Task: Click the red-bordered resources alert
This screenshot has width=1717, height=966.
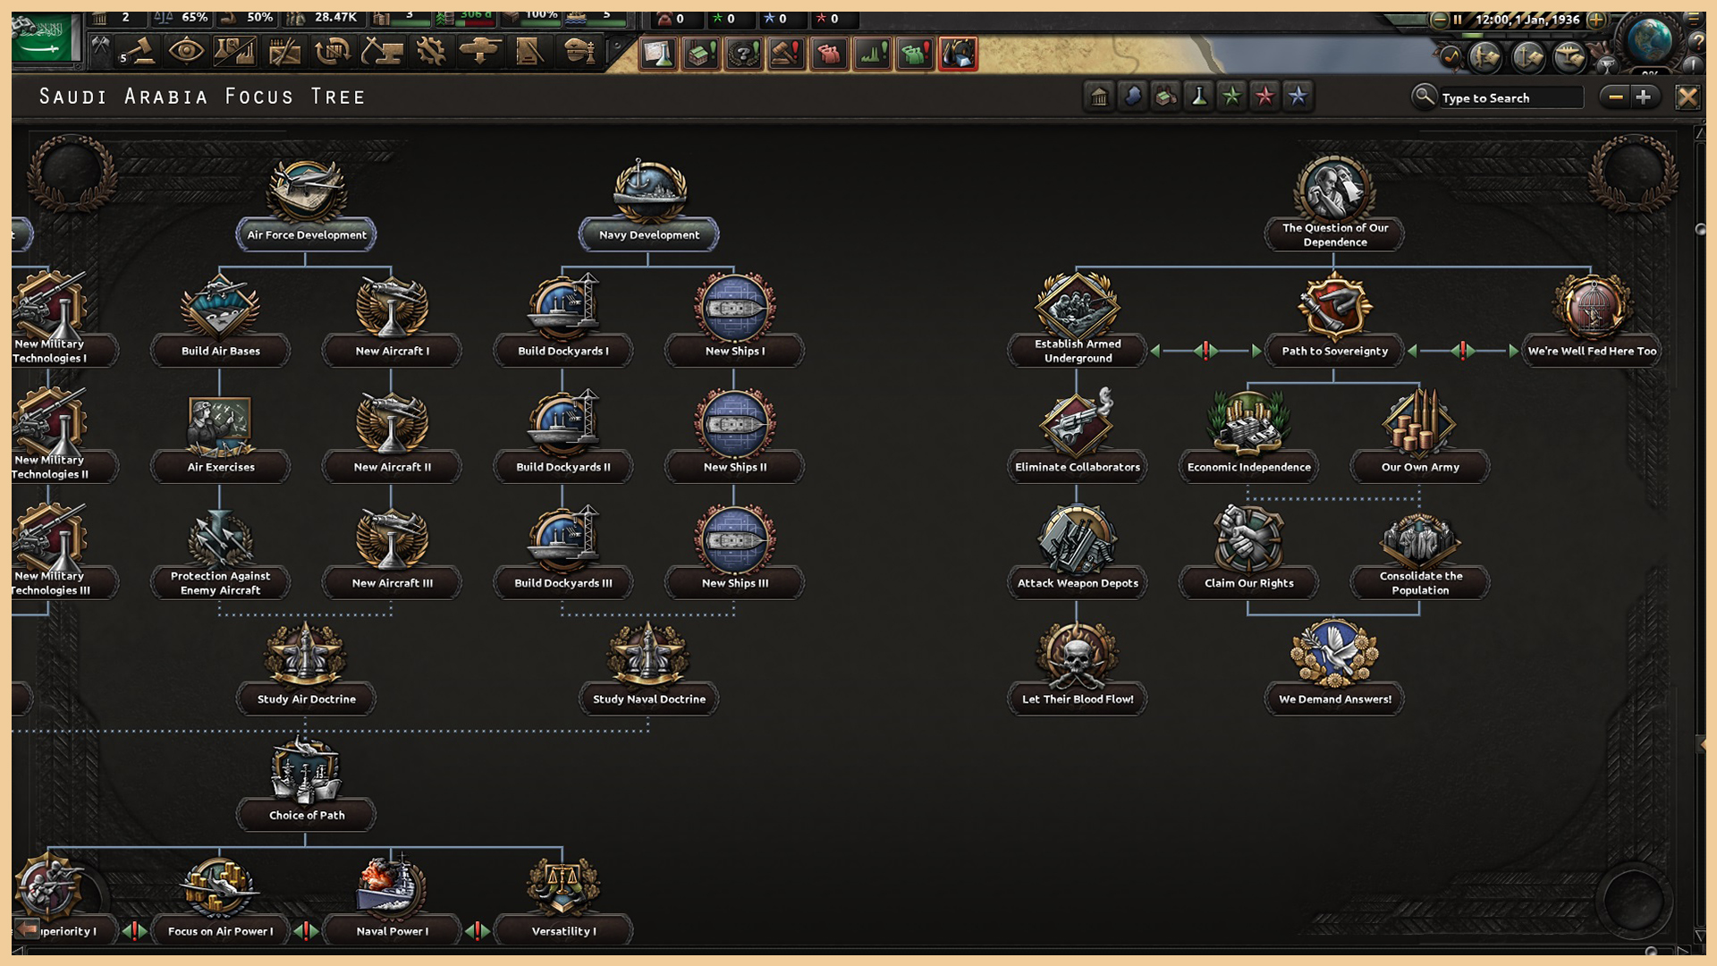Action: (958, 54)
